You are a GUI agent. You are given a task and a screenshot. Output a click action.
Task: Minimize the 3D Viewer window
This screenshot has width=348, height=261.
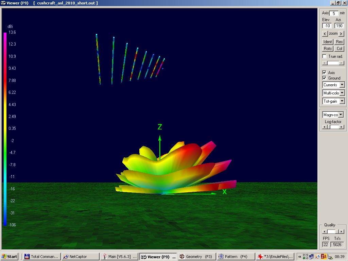332,3
